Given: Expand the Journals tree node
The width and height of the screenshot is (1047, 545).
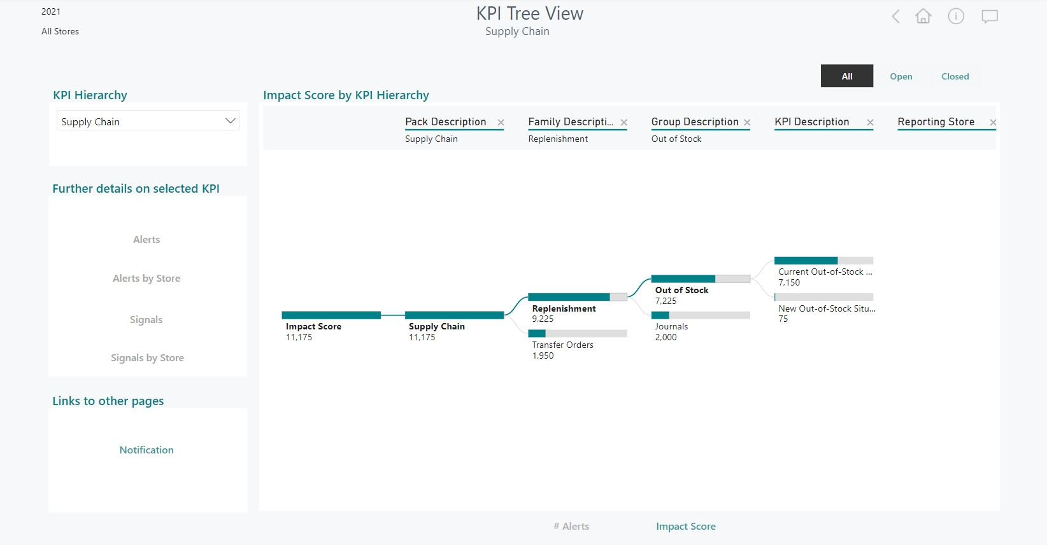Looking at the screenshot, I should tap(700, 315).
